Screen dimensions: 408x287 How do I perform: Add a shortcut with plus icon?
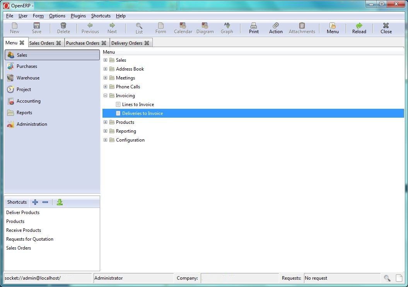(35, 202)
